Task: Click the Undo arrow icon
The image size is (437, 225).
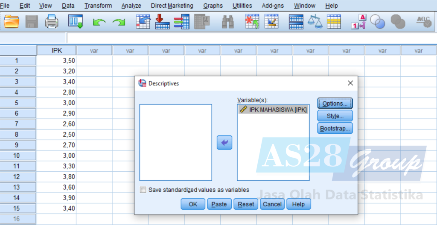Action: (x=99, y=22)
